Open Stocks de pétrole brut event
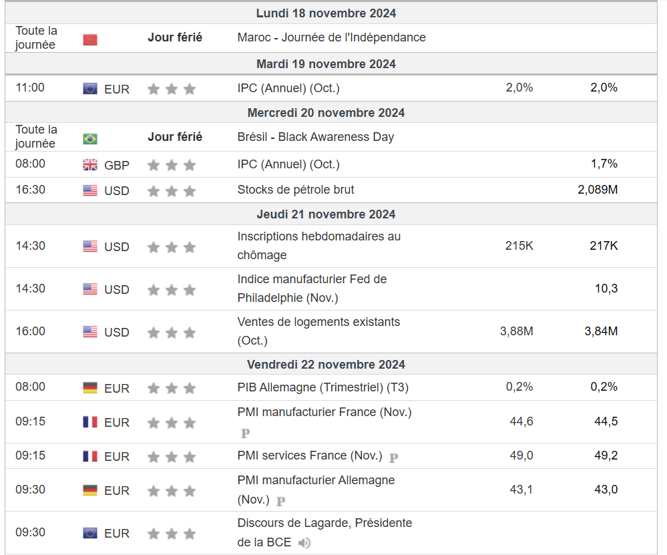Image resolution: width=667 pixels, height=555 pixels. coord(296,190)
